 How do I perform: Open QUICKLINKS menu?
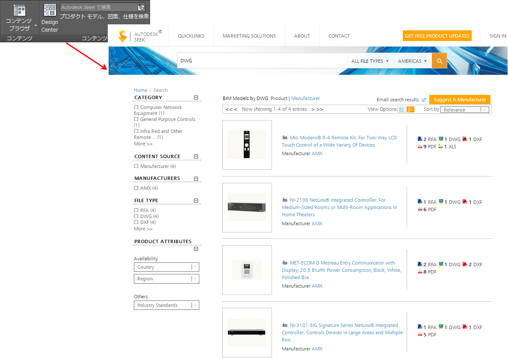point(191,36)
